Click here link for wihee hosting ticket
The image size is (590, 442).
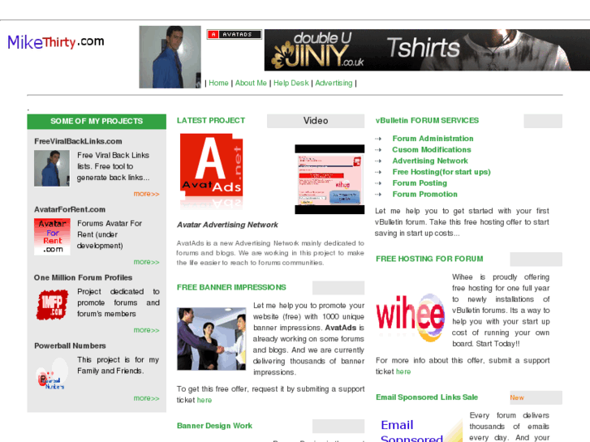(x=403, y=371)
